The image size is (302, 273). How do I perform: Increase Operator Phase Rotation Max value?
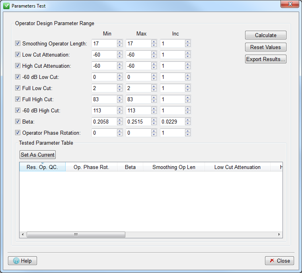tap(154, 131)
